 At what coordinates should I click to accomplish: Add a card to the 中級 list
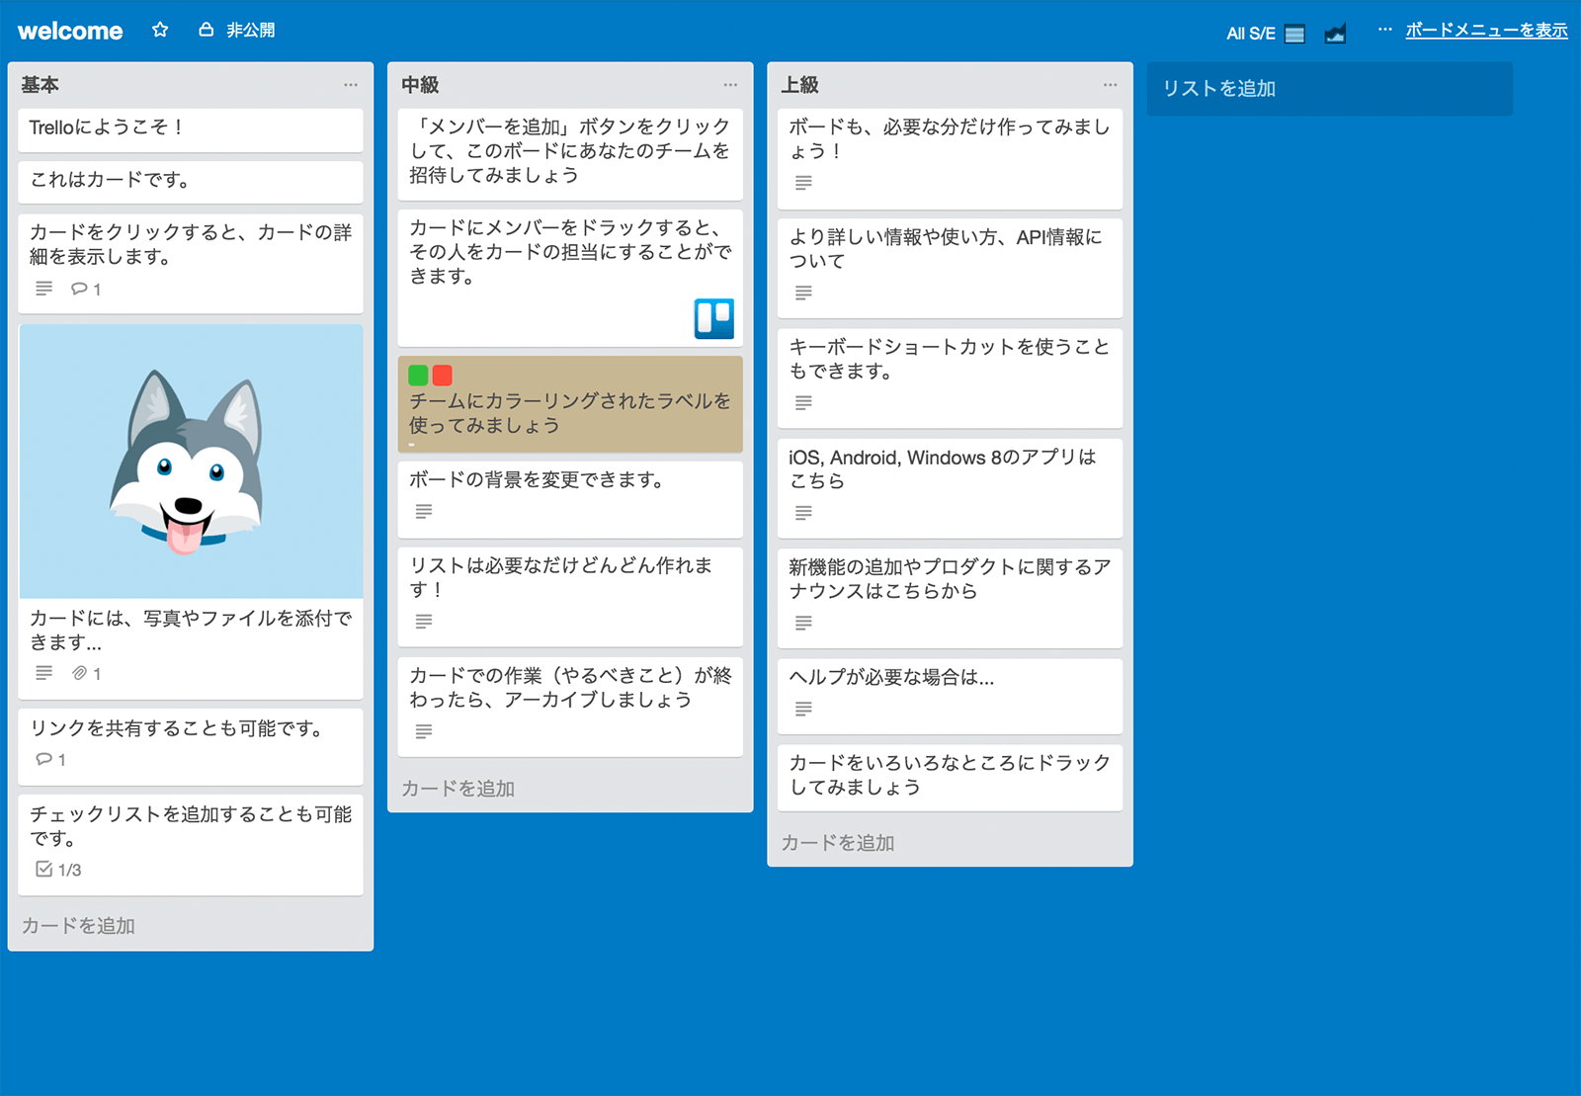tap(458, 789)
